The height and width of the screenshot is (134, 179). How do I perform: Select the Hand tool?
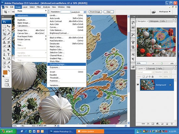click(4, 67)
